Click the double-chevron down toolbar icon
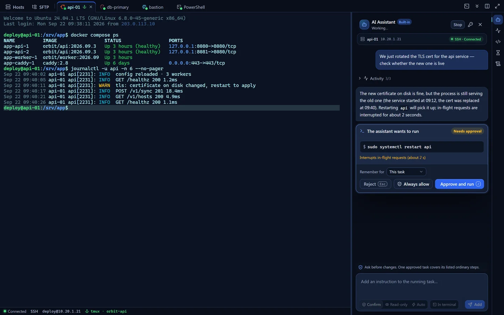The image size is (504, 315). pyautogui.click(x=477, y=6)
